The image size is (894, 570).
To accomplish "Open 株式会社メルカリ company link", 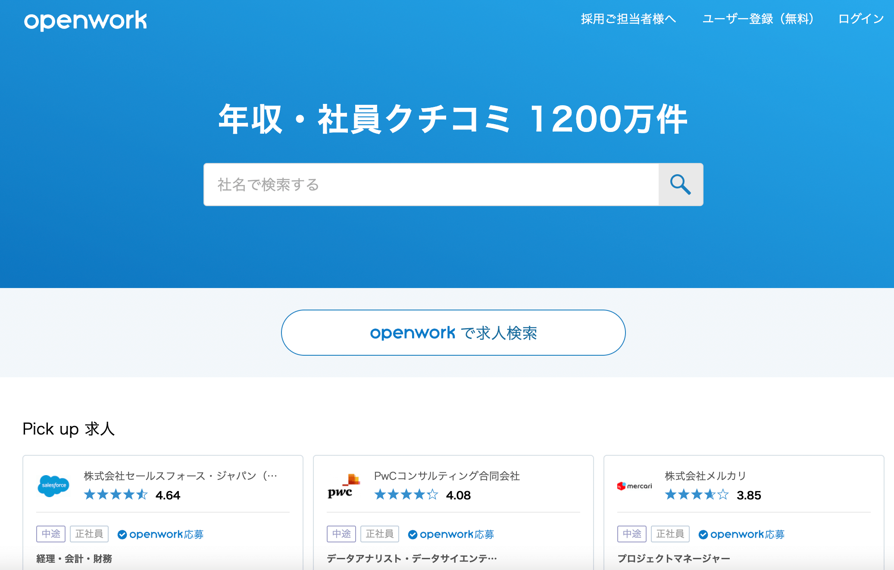I will click(x=705, y=476).
